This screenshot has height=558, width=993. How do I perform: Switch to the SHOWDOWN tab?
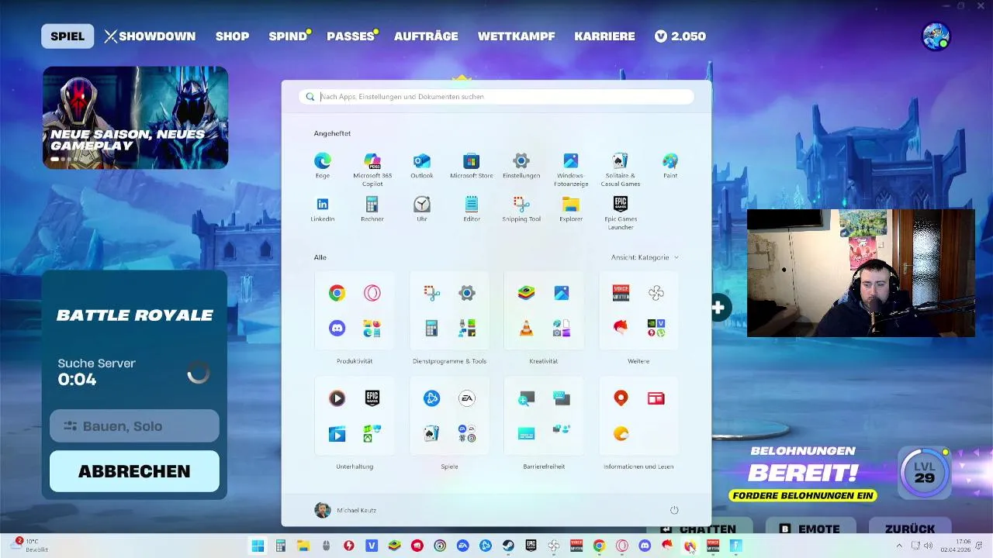[150, 36]
